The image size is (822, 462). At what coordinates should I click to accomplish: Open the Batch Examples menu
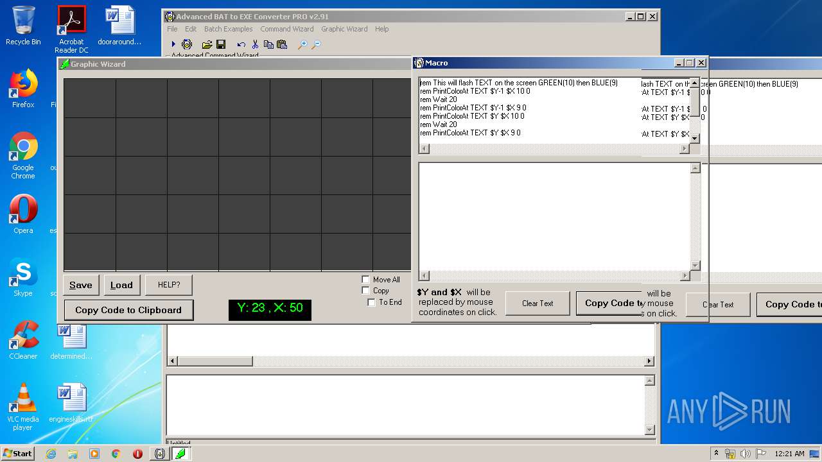click(x=228, y=29)
